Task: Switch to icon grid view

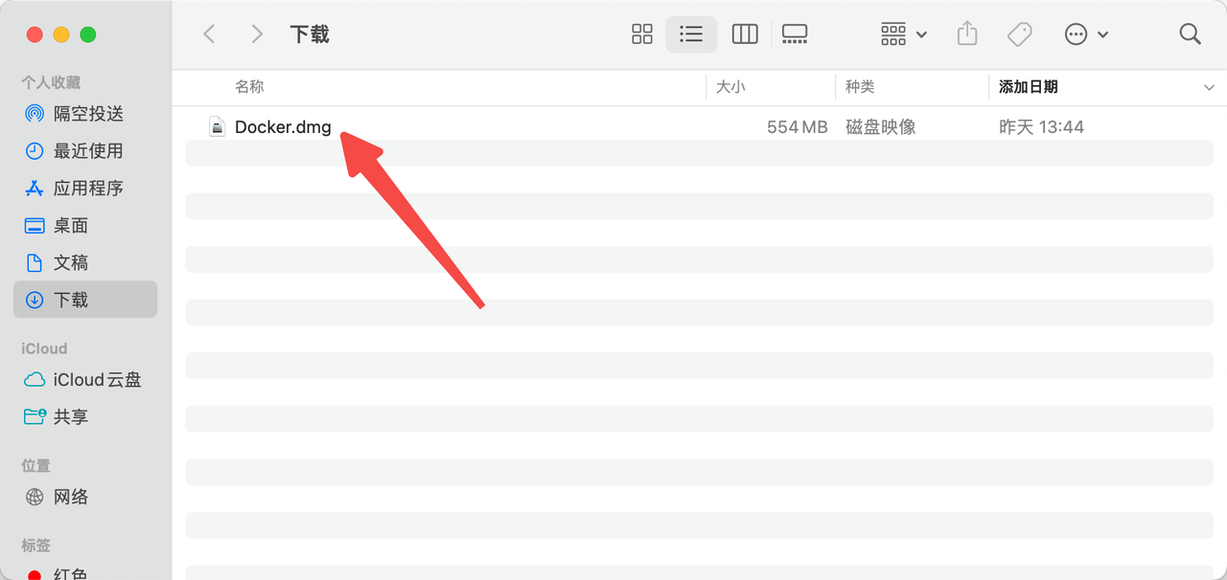Action: point(642,34)
